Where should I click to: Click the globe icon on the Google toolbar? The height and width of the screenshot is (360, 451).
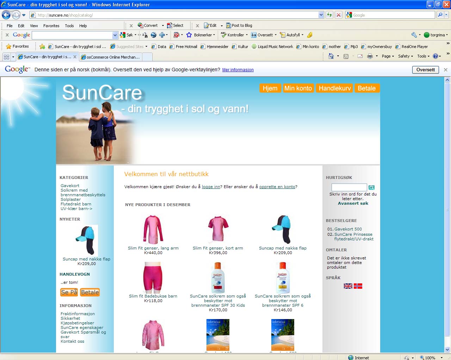(154, 35)
